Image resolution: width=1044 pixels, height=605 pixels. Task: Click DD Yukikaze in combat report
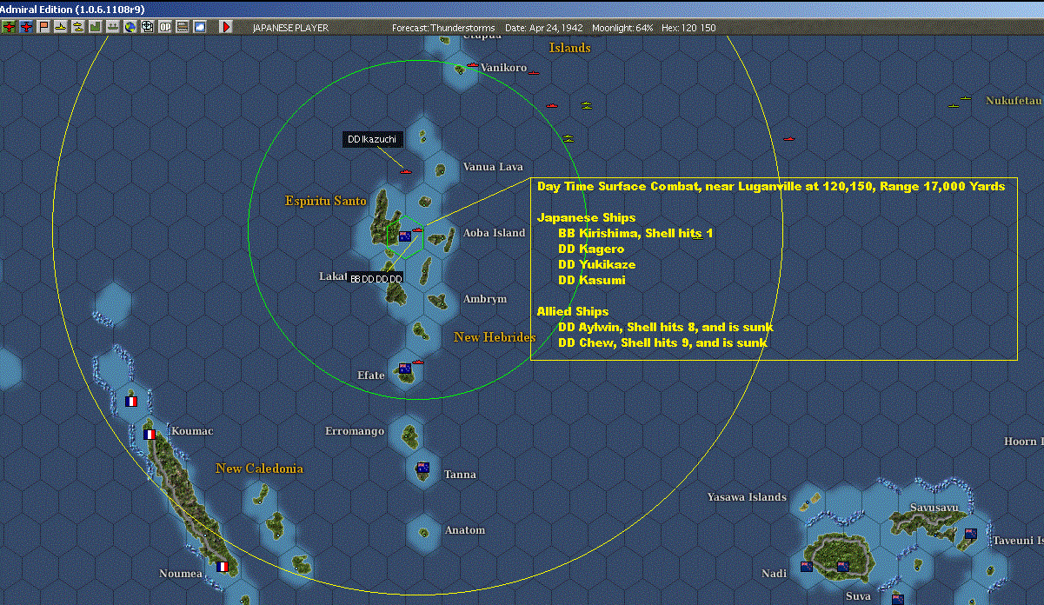[x=596, y=265]
